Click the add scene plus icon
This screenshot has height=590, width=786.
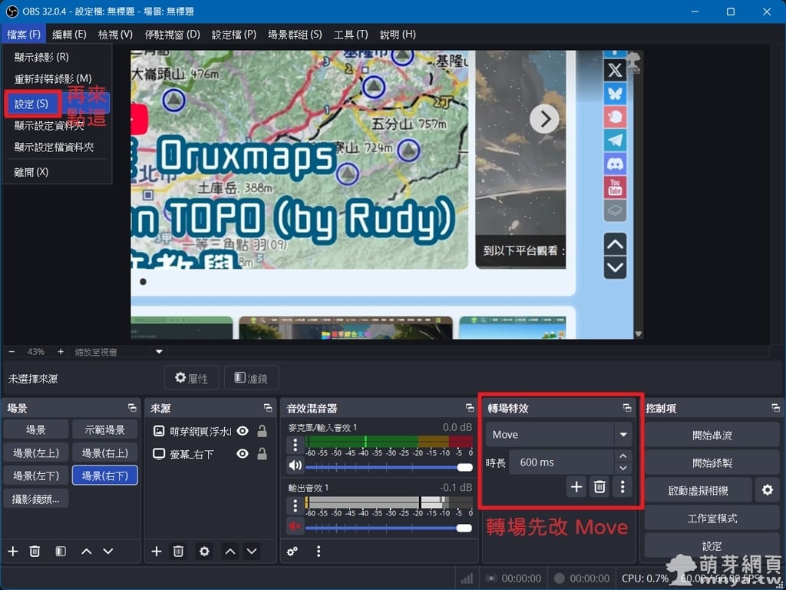(x=13, y=551)
